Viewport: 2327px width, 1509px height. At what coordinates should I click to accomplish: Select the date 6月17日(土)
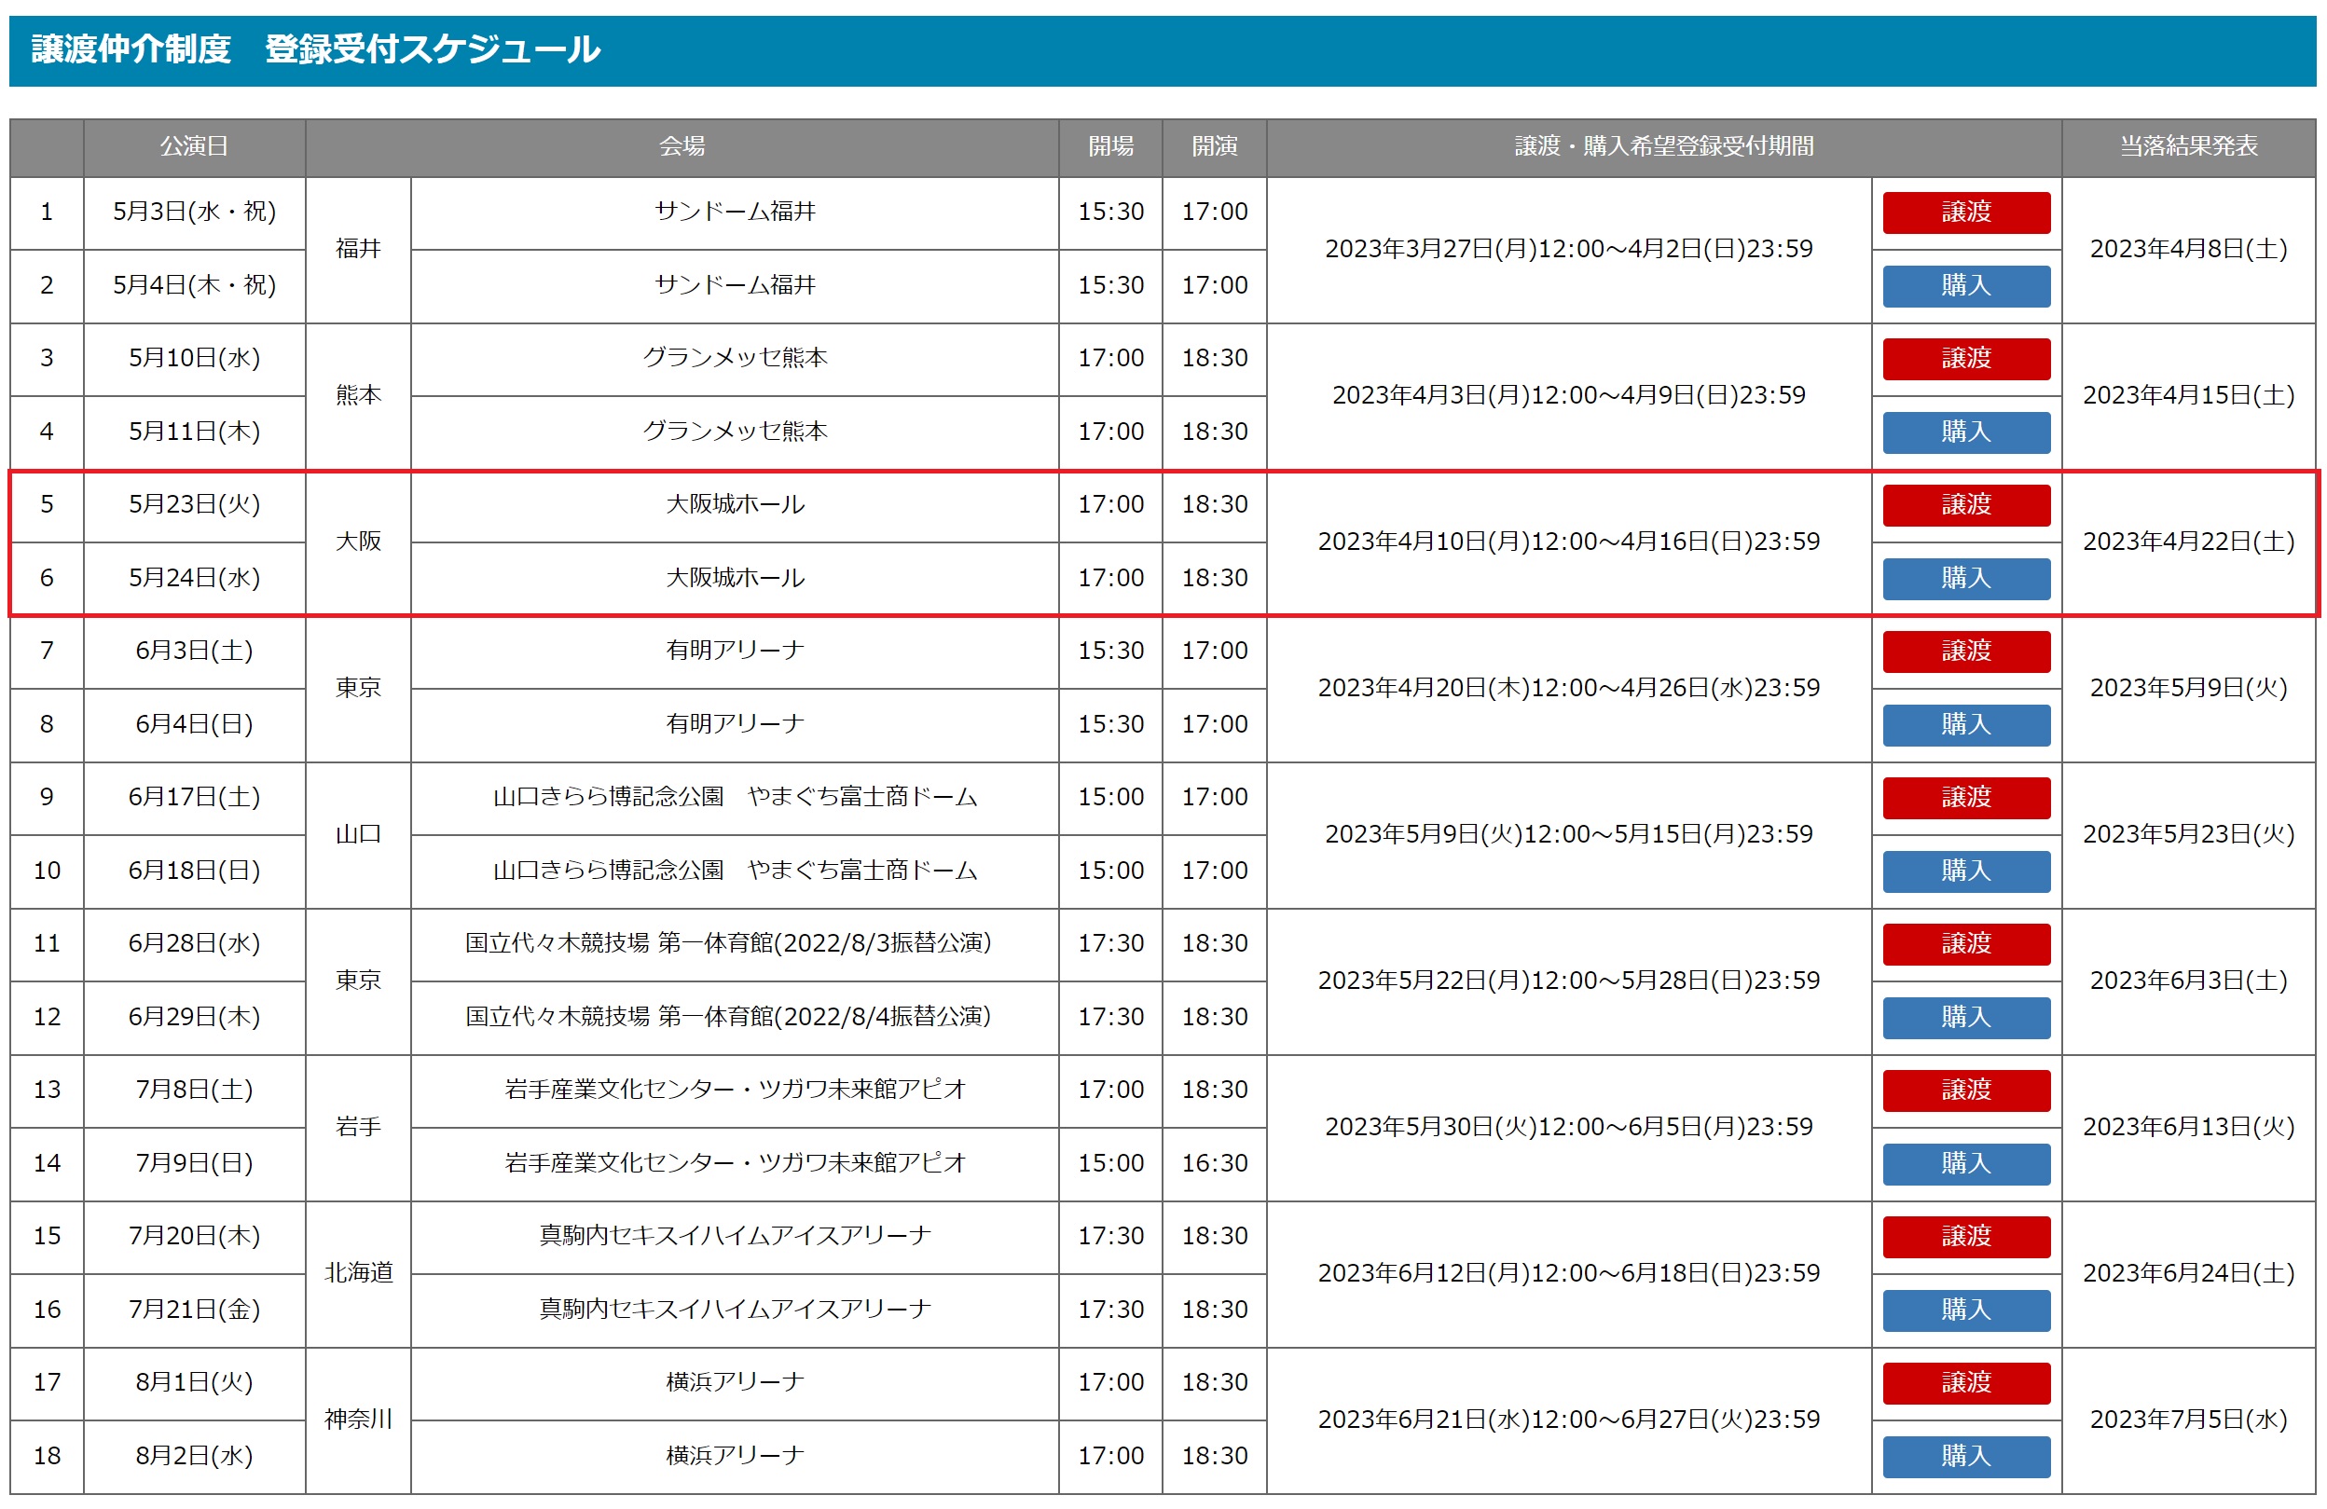194,798
